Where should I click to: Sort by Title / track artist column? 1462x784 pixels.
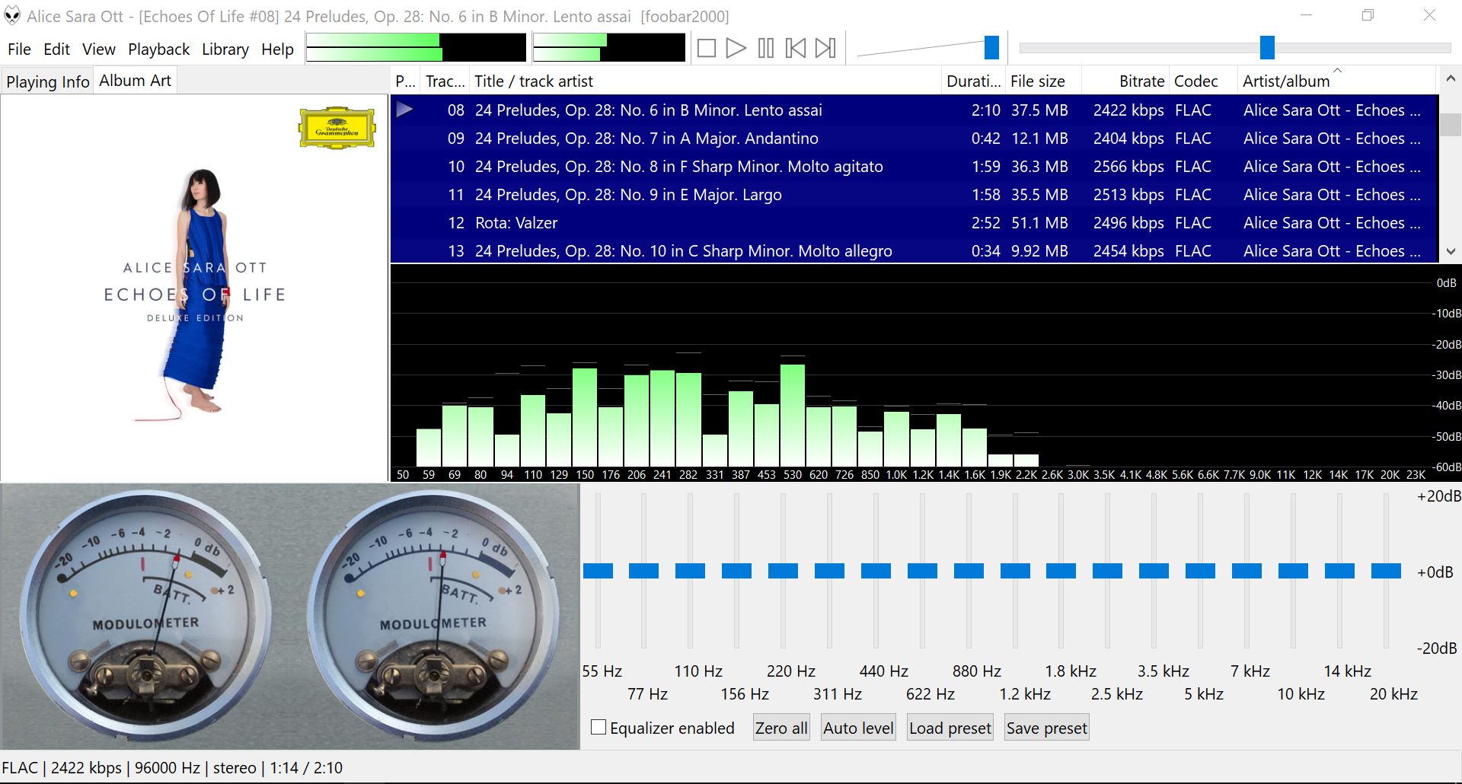[705, 81]
